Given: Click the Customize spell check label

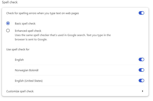Looking at the screenshot, I should click(20, 91).
